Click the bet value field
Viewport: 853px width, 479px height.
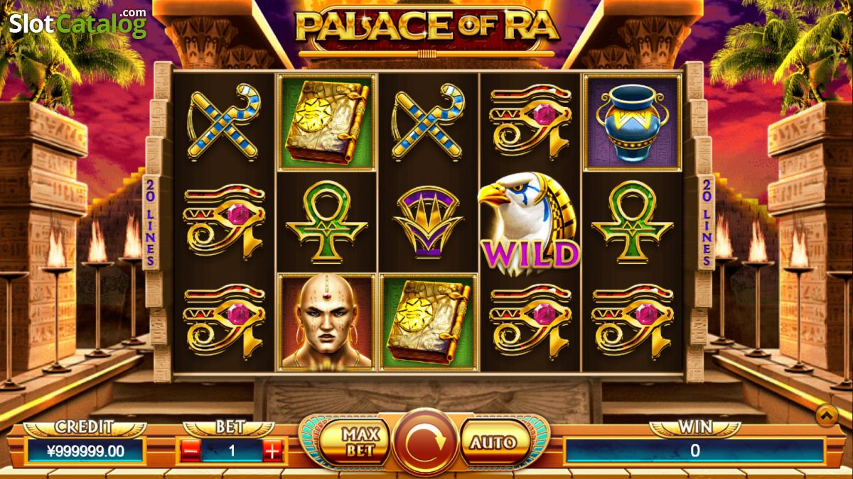point(232,451)
